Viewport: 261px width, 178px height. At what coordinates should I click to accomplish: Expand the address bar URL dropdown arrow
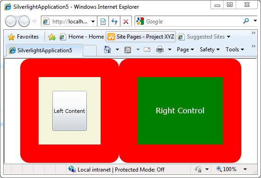tap(93, 21)
